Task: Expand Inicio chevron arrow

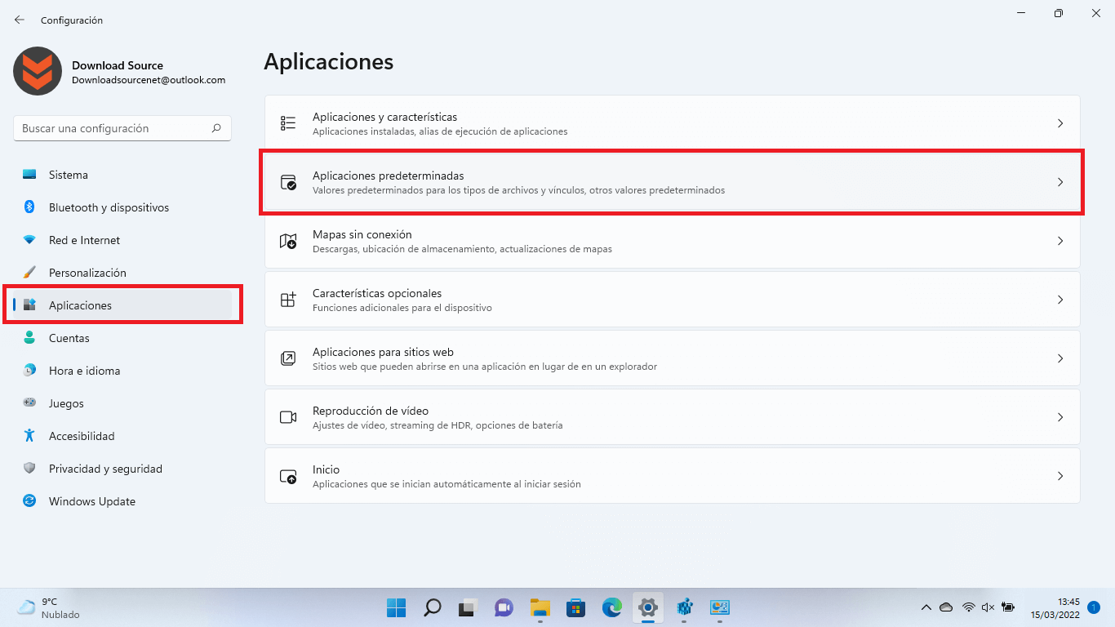Action: coord(1060,476)
